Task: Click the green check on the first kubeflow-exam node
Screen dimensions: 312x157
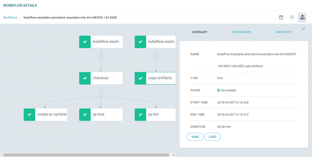Action: 85,42
